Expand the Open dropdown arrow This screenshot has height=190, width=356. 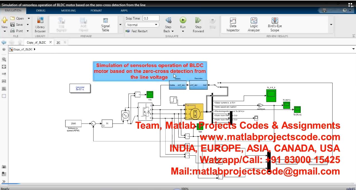(x=28, y=18)
